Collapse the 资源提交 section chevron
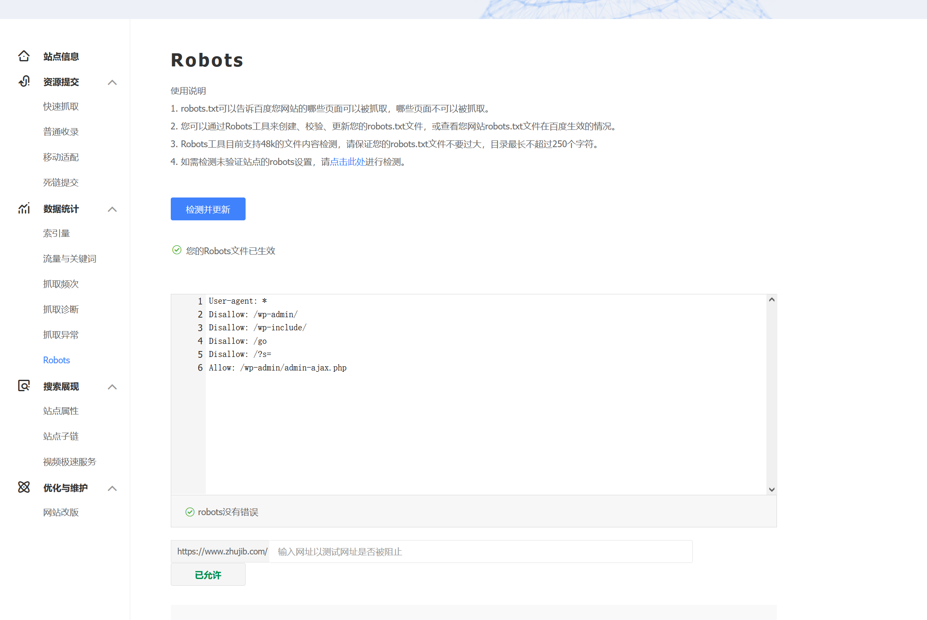Viewport: 927px width, 620px height. click(112, 82)
